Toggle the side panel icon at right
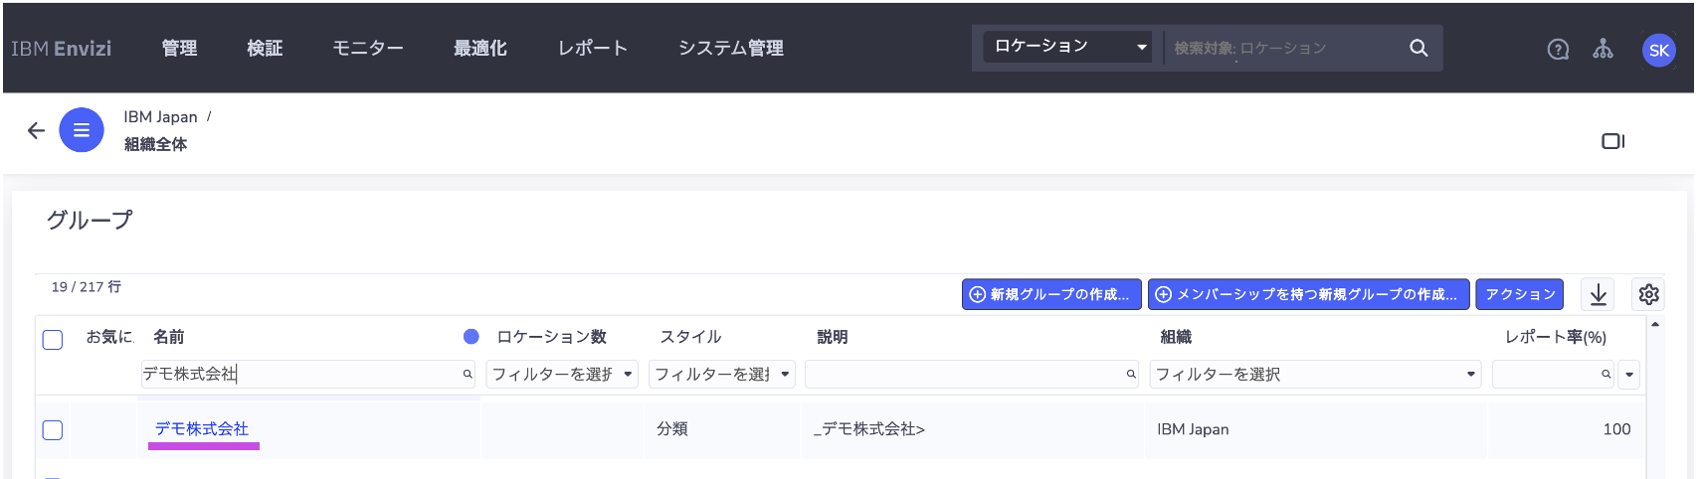 (1612, 141)
